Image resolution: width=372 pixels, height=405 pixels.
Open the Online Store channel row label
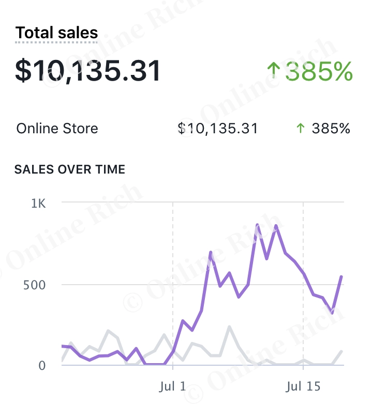click(x=57, y=128)
